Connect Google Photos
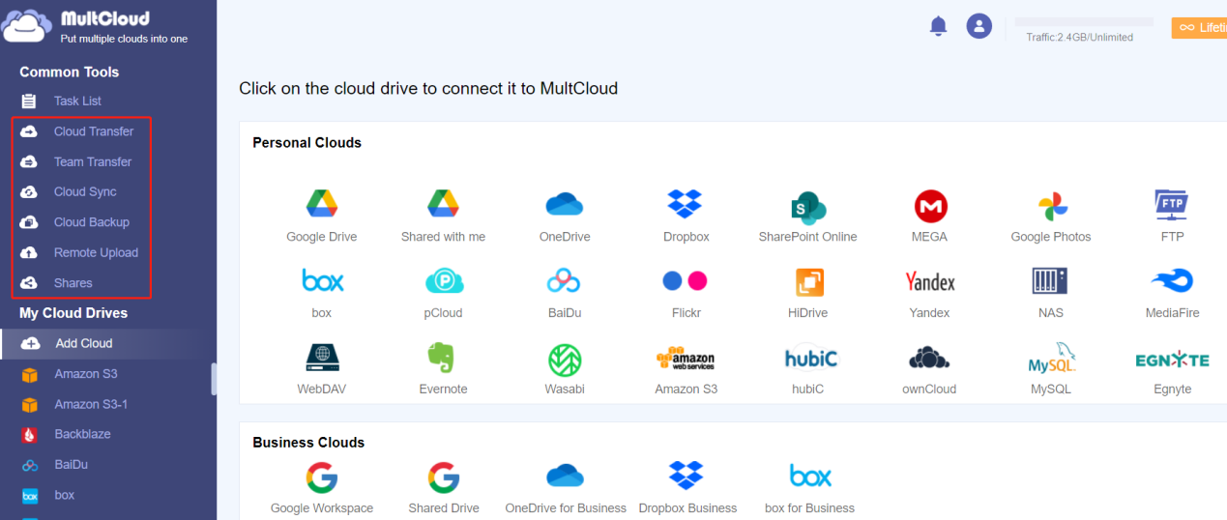 [1051, 215]
